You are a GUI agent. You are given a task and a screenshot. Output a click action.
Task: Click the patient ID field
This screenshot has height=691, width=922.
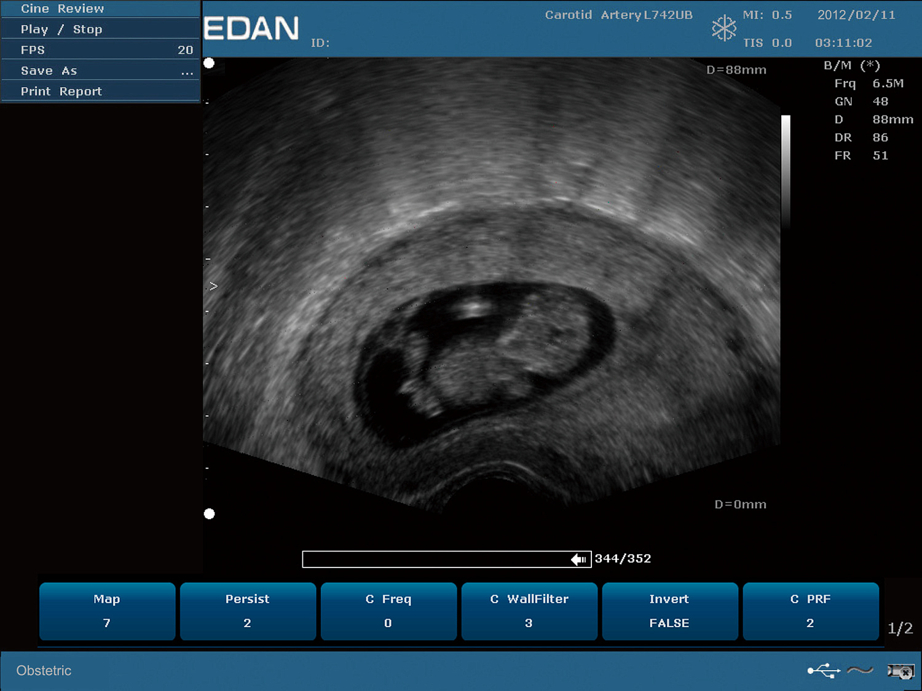(320, 43)
